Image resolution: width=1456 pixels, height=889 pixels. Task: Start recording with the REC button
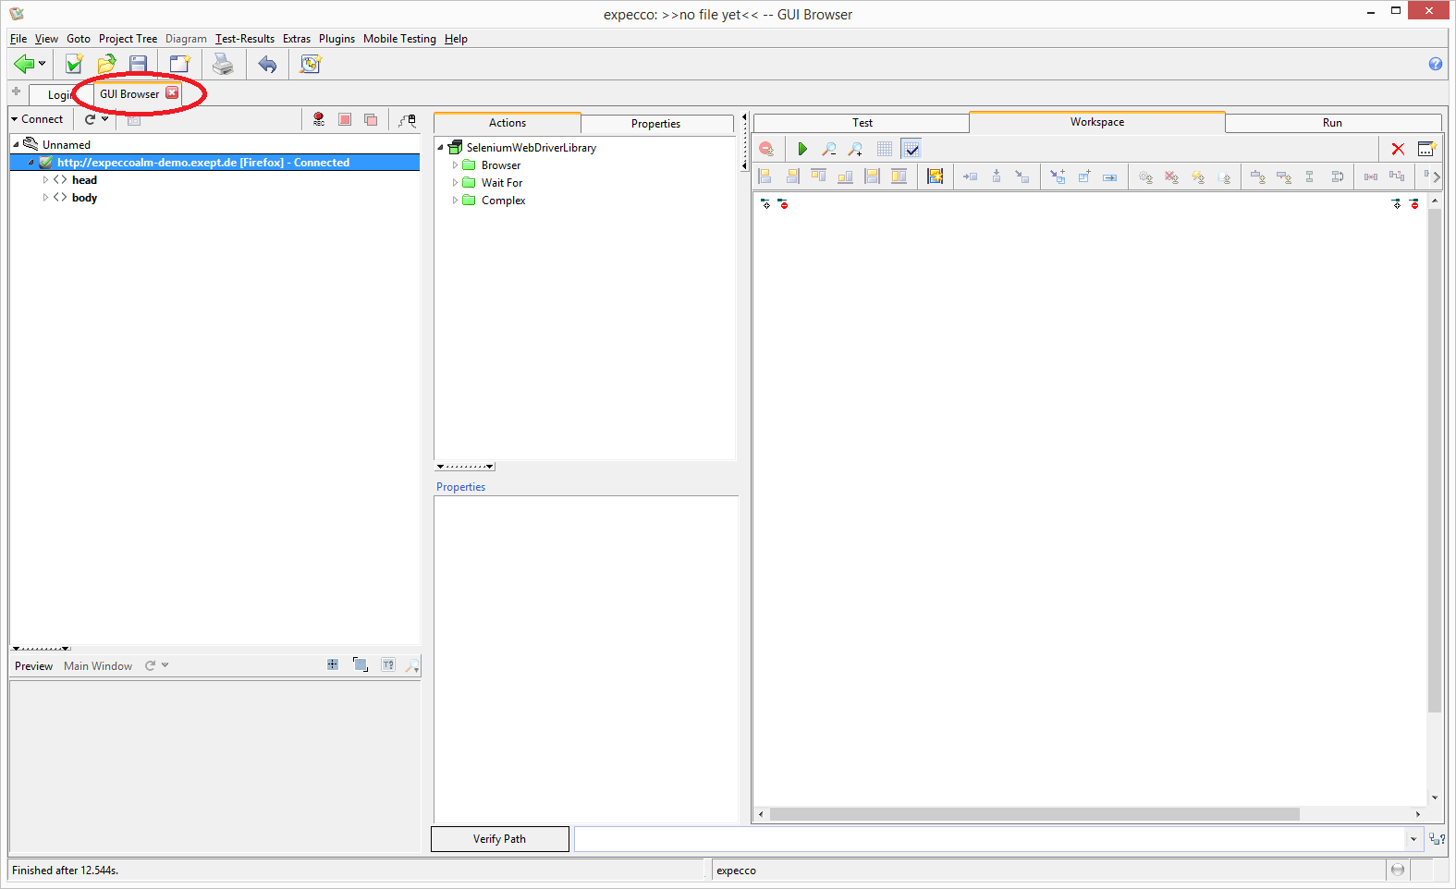click(x=319, y=119)
